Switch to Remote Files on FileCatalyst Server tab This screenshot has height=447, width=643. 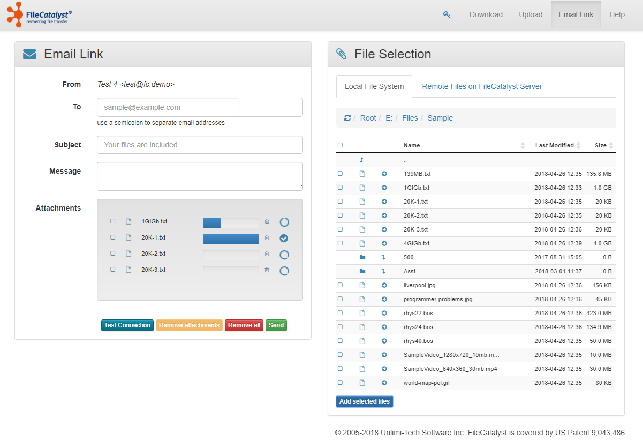tap(482, 86)
